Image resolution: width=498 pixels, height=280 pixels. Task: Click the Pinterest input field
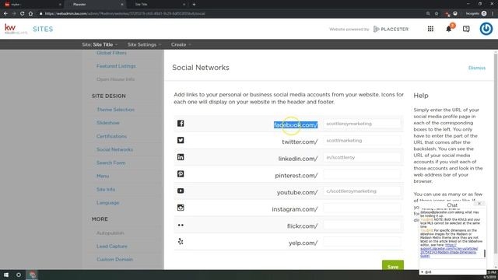[x=362, y=174]
